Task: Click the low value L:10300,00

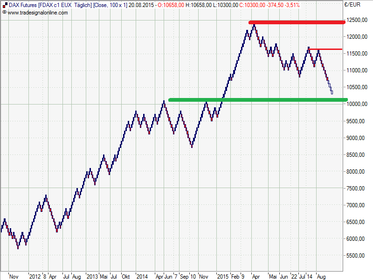Action: click(x=226, y=5)
